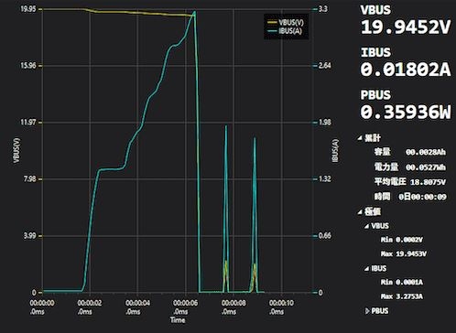Viewport: 456px width, 333px height.
Task: Collapse the VBUS min/max tree node
Action: pyautogui.click(x=366, y=226)
